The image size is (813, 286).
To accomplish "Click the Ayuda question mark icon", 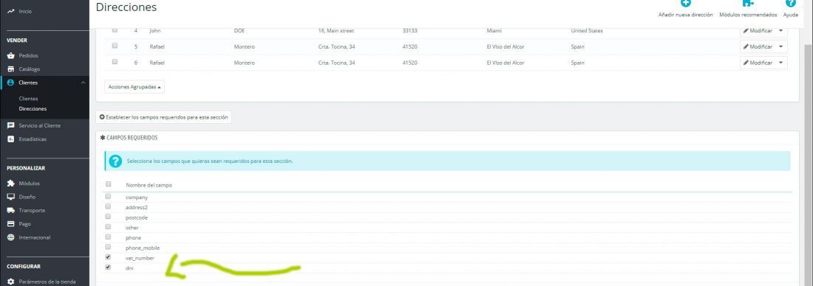I will 791,3.
